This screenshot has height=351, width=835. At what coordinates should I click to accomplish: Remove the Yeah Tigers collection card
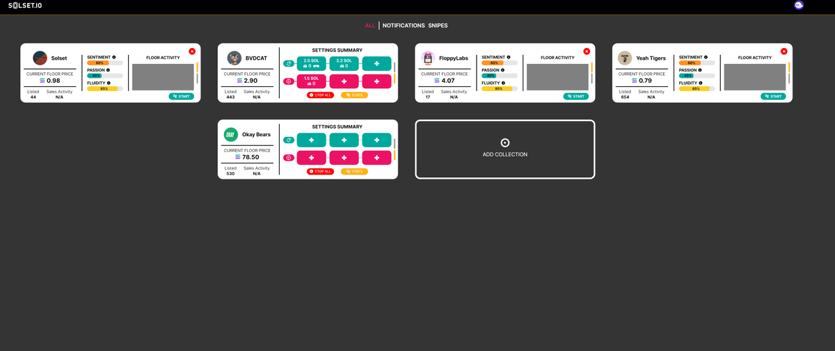784,51
